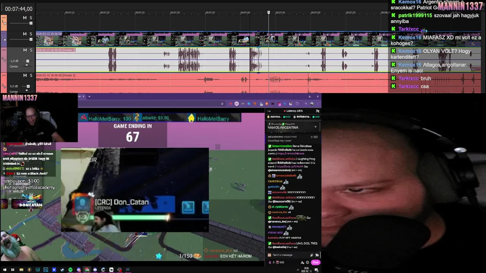The width and height of the screenshot is (486, 273).
Task: Expand pinned VAMOS ARGENTINA chat message
Action: pos(315,127)
